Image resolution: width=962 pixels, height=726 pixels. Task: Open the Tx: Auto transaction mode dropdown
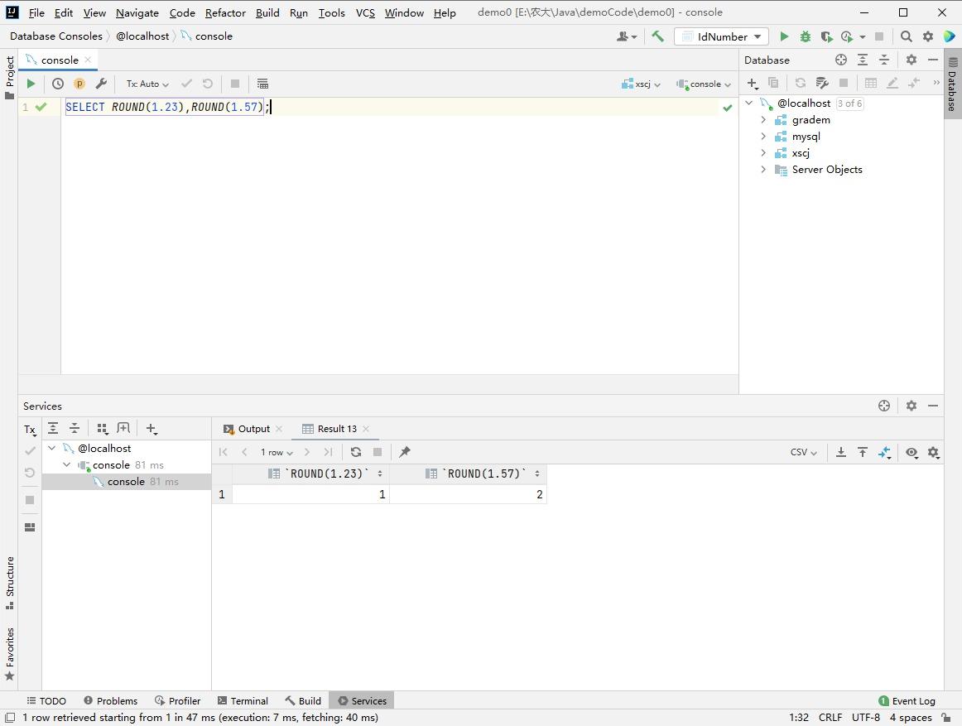pos(147,84)
